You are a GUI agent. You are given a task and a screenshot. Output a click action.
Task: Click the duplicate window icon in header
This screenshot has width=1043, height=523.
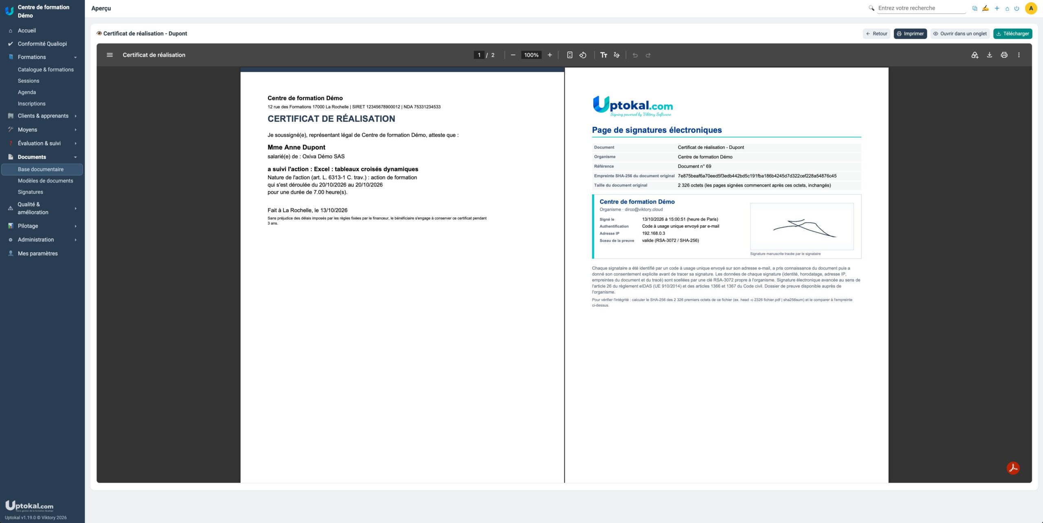pyautogui.click(x=975, y=8)
